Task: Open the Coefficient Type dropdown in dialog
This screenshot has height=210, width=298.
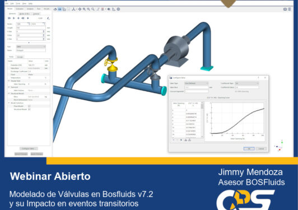Action: coord(246,83)
